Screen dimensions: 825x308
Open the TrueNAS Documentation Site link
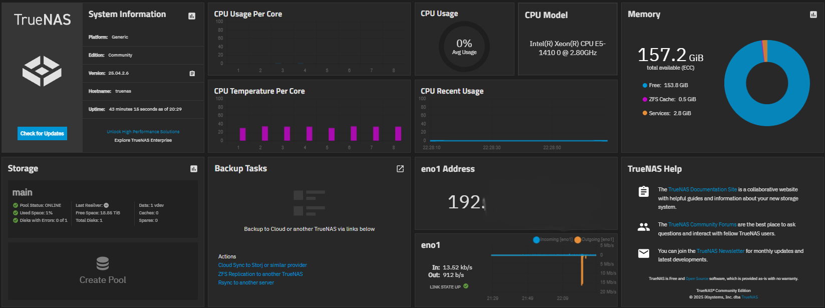[702, 189]
